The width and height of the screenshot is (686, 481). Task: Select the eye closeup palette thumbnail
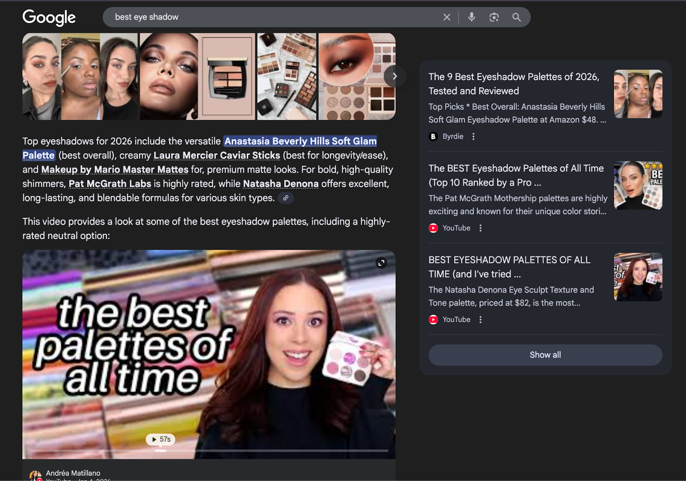point(357,76)
